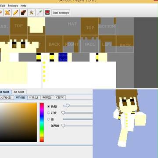Click the blue bottom body square on canvas

point(63,57)
